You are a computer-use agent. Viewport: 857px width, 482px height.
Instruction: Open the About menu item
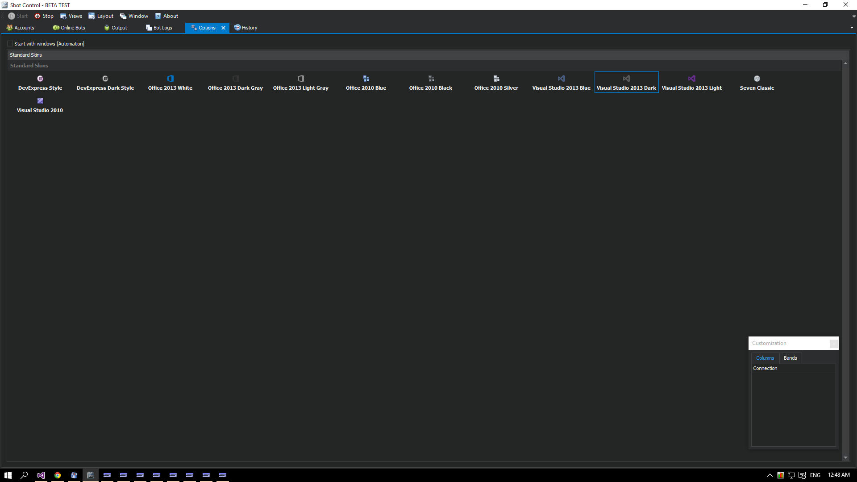(166, 16)
